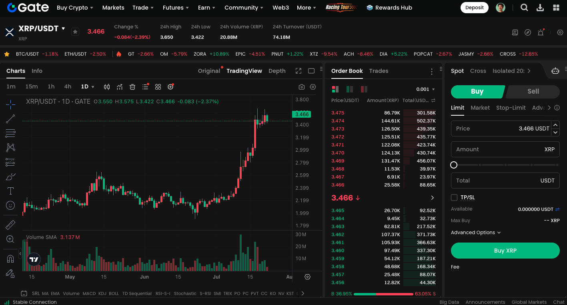Add XRP/USDT to favorites with star icon
Image resolution: width=567 pixels, height=305 pixels.
tap(75, 32)
